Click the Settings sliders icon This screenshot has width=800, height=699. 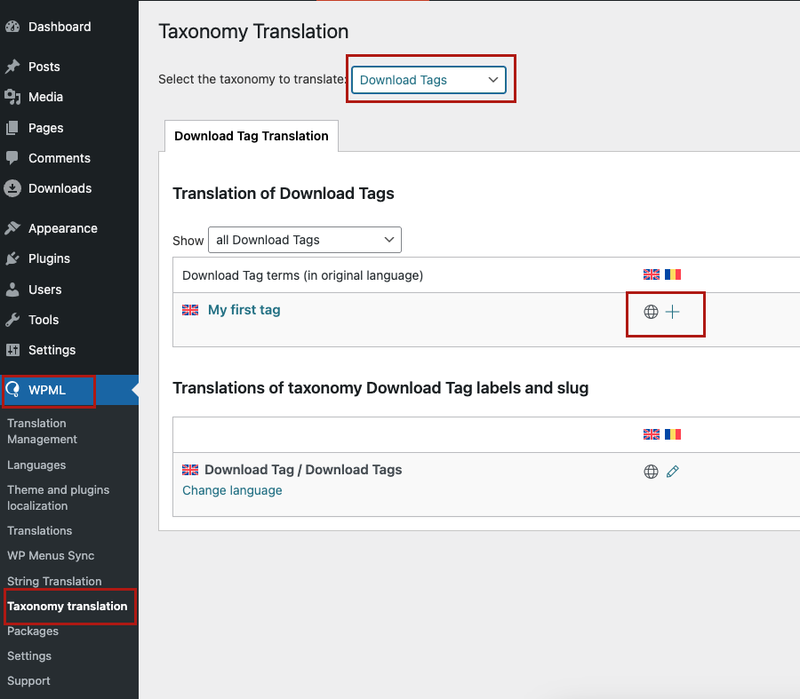coord(12,350)
